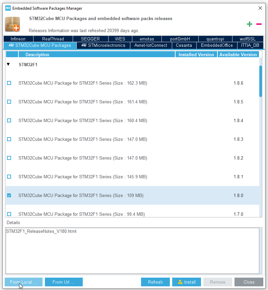Switch to the EmbeddedOffice tab
The height and width of the screenshot is (290, 268).
[217, 45]
